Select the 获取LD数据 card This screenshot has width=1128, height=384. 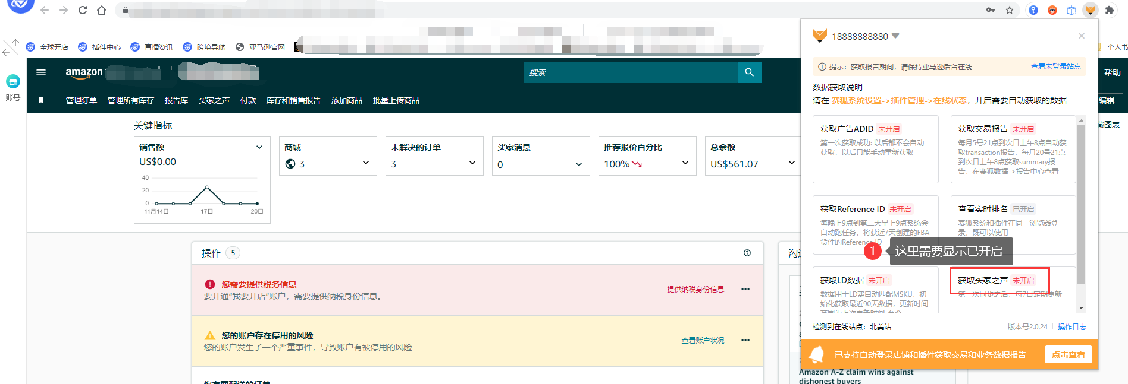point(876,290)
